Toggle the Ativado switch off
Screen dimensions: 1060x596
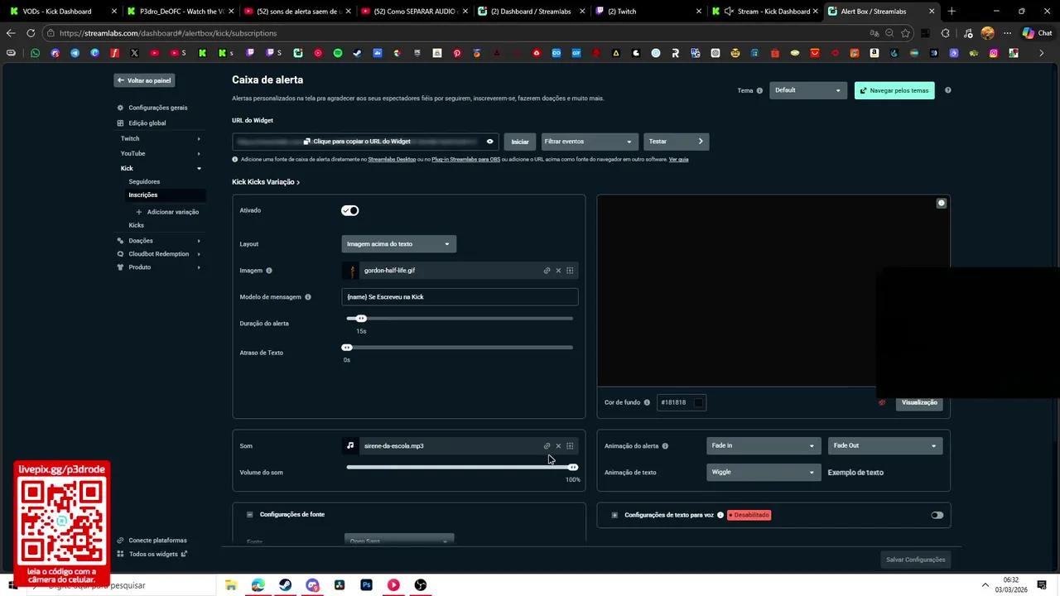click(349, 210)
